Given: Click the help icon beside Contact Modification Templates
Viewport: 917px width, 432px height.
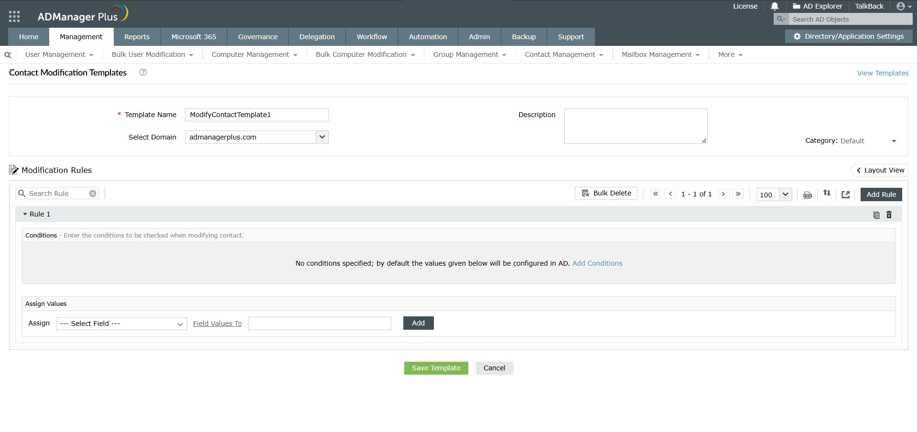Looking at the screenshot, I should 142,72.
